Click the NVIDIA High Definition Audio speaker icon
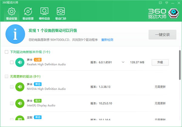This screenshot has width=182, height=127. click(x=20, y=87)
